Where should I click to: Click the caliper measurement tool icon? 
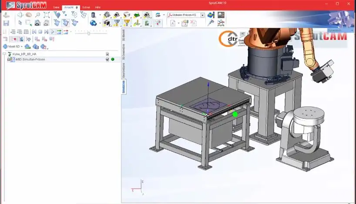pos(211,23)
